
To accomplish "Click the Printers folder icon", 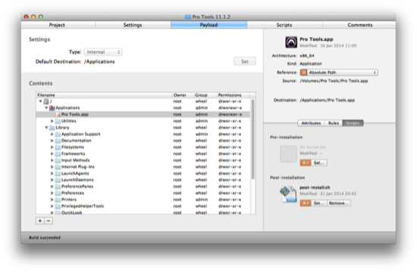I will [x=58, y=200].
